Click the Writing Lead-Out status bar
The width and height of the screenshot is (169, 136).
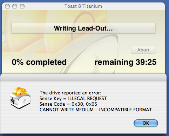click(x=83, y=28)
